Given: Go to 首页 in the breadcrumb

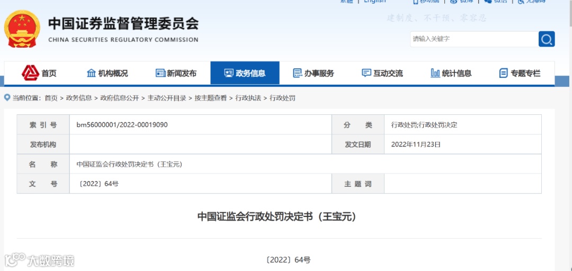Looking at the screenshot, I should pyautogui.click(x=51, y=98).
